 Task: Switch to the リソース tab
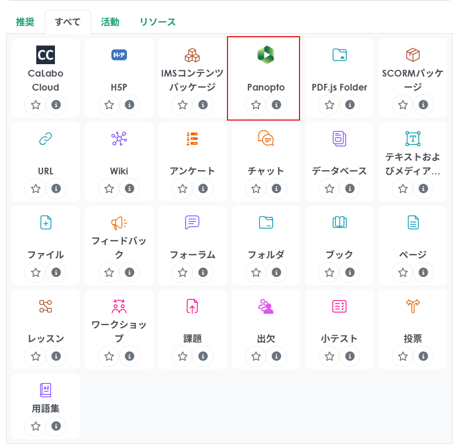click(x=158, y=22)
